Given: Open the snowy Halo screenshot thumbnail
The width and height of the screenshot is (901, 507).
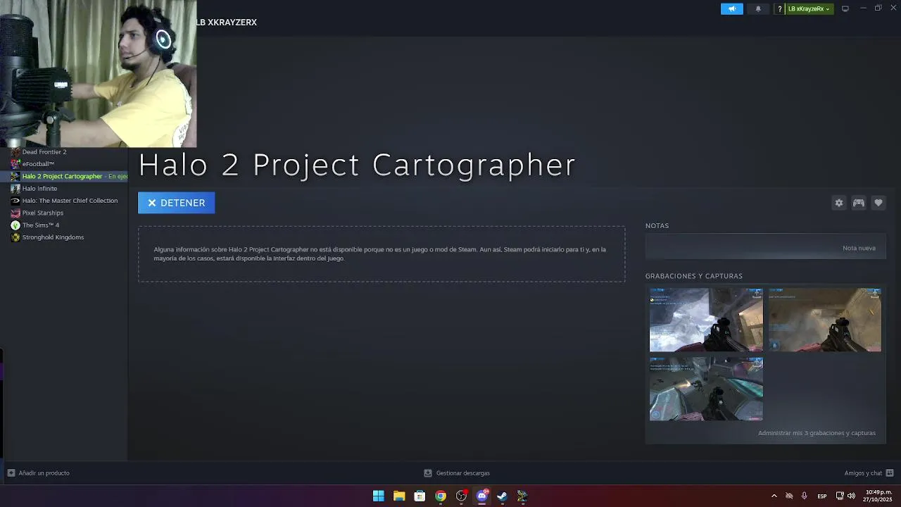Looking at the screenshot, I should point(706,320).
